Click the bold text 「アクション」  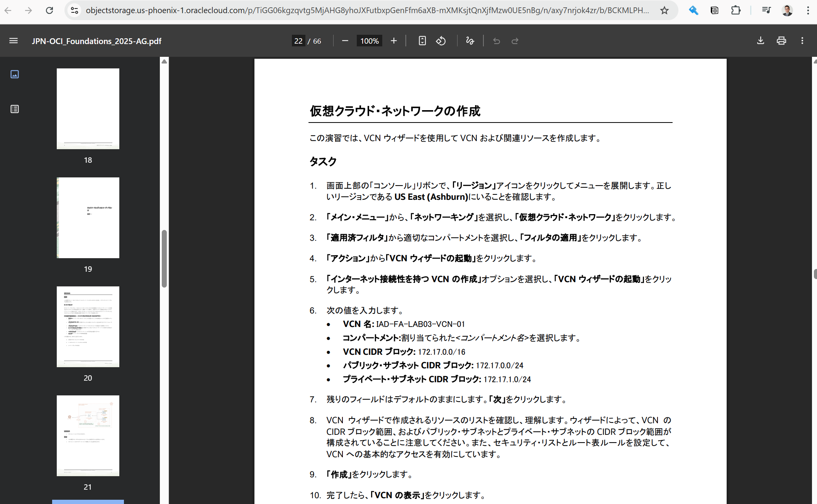[x=348, y=258]
